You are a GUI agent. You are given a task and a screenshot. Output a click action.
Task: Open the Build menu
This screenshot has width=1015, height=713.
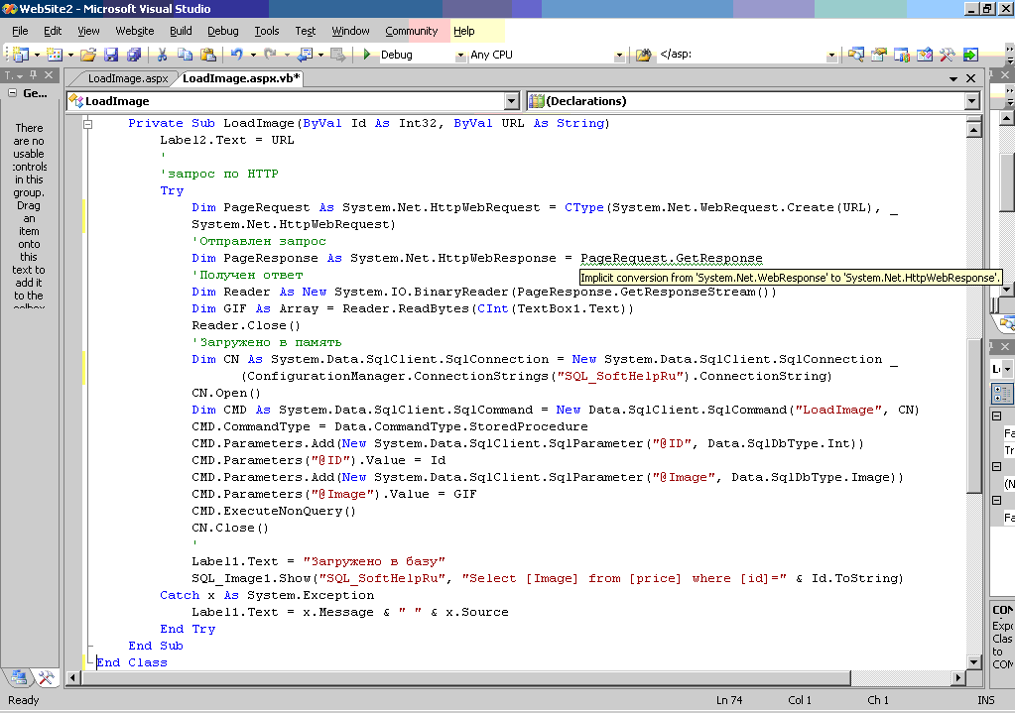pos(181,31)
